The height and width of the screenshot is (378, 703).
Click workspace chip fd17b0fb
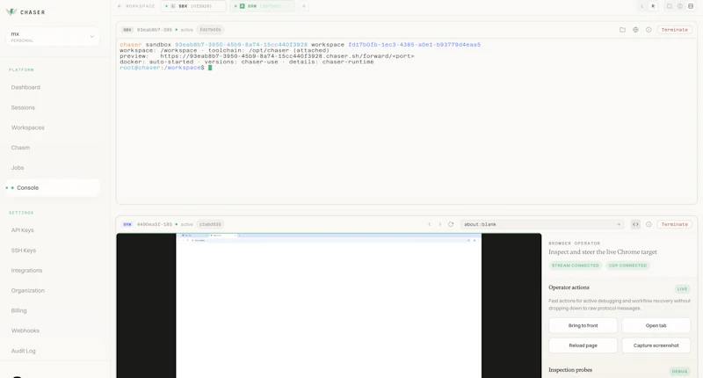[x=210, y=30]
